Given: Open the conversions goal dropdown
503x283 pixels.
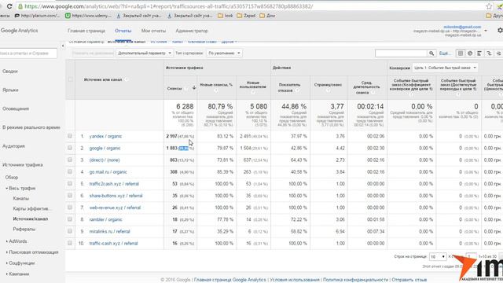Looking at the screenshot, I should [445, 68].
